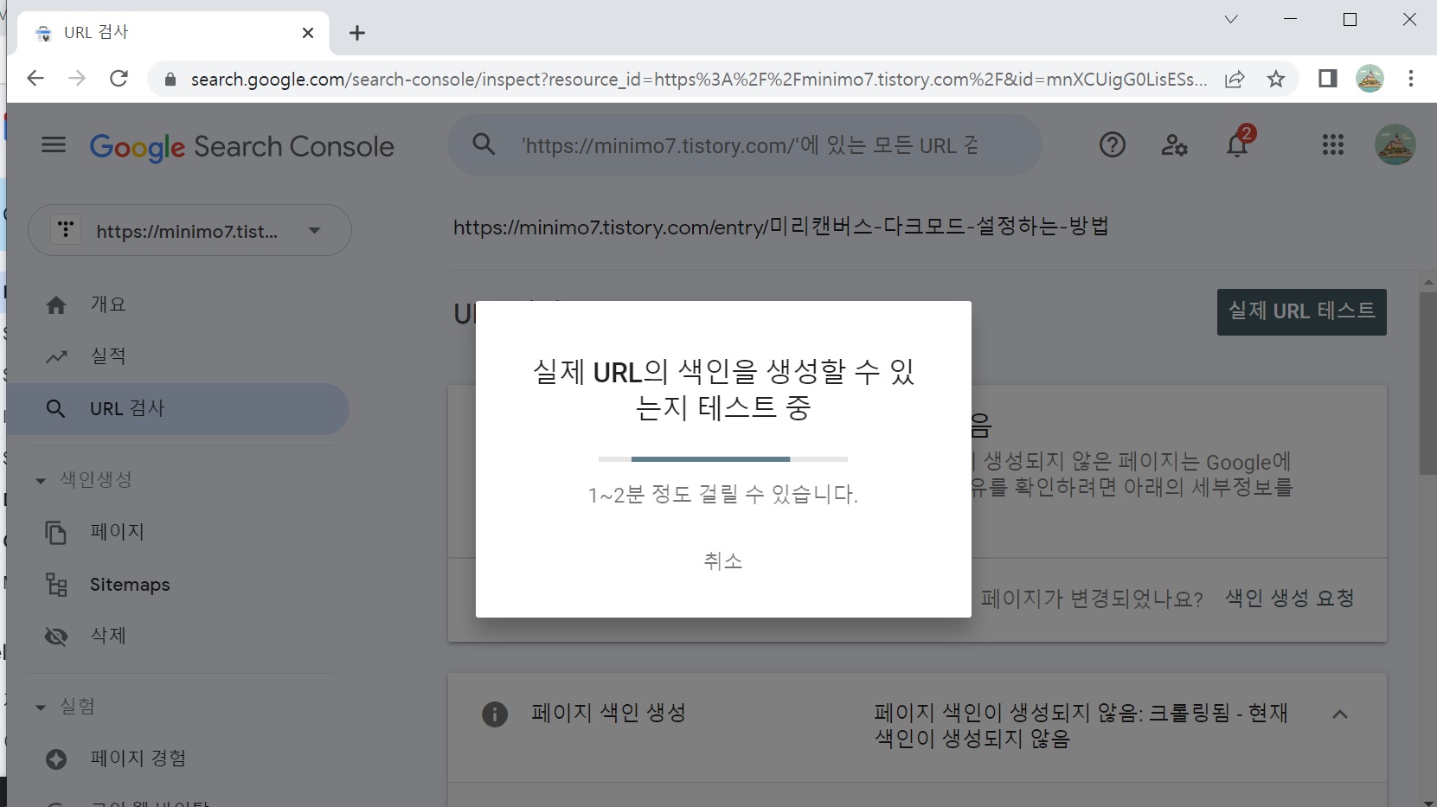Collapse the 페이지 색인 생성 card chevron
This screenshot has width=1437, height=807.
point(1340,714)
